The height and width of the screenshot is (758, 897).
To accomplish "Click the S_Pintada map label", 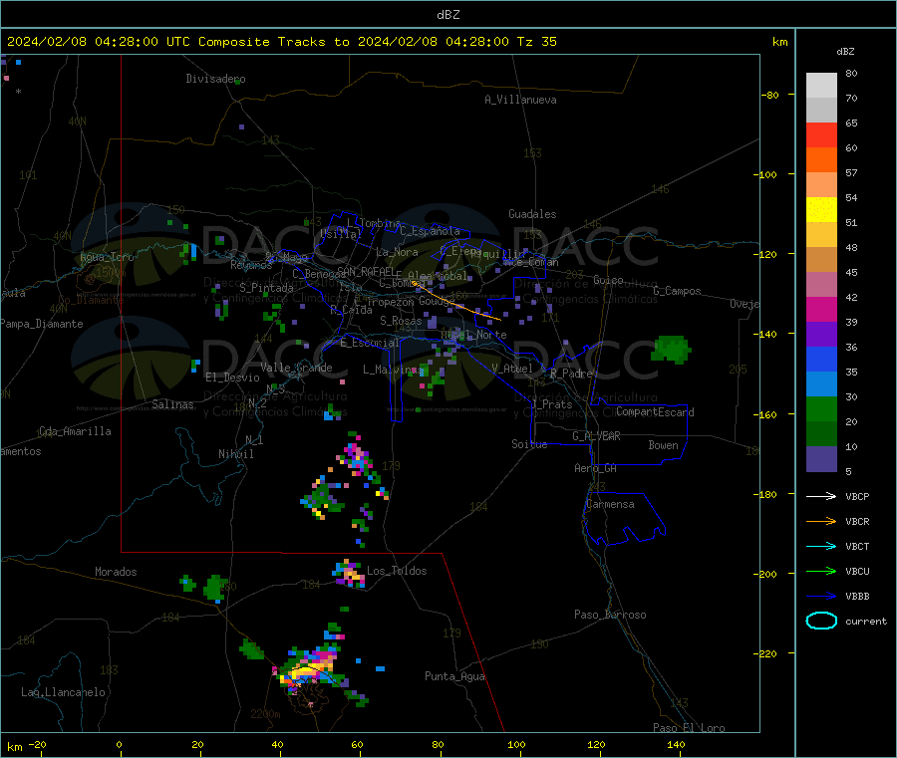I will 266,288.
